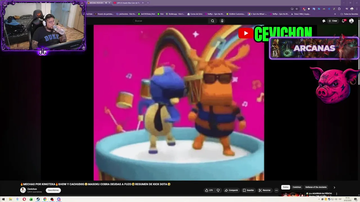
Task: Open JeriCHODota Kick bookmark
Action: [147, 14]
